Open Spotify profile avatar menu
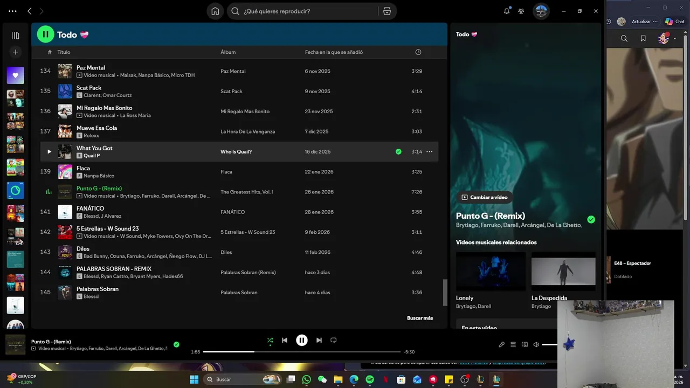 [541, 11]
